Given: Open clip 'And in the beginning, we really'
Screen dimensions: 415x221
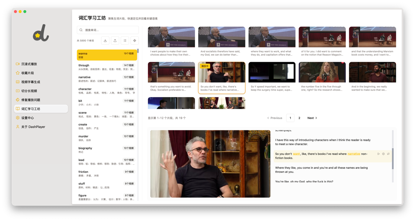Looking at the screenshot, I should point(373,78).
